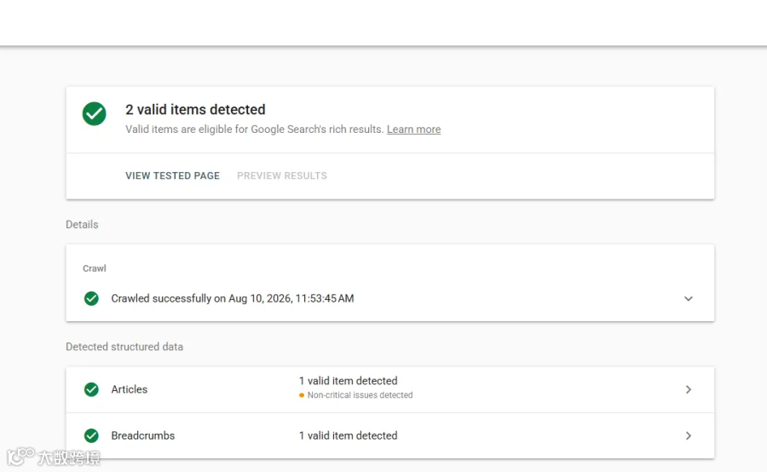Click the green check icon beside Articles
The height and width of the screenshot is (472, 767).
click(91, 389)
